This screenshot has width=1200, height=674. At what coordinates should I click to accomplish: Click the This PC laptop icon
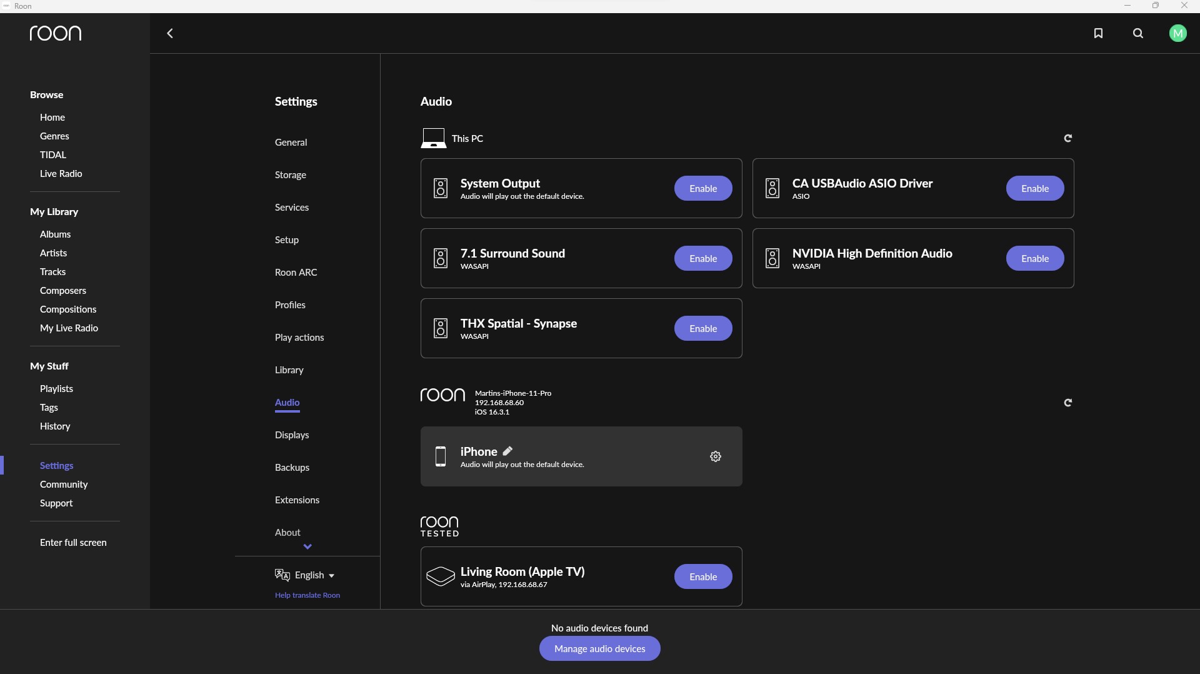click(433, 138)
